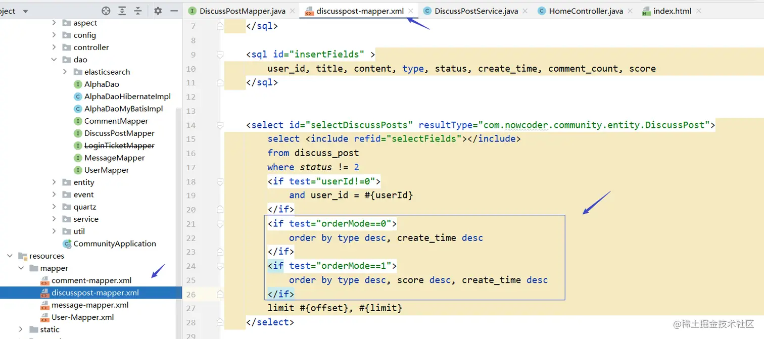
Task: Select AlphaDaoHibernateImpl class
Action: click(127, 96)
